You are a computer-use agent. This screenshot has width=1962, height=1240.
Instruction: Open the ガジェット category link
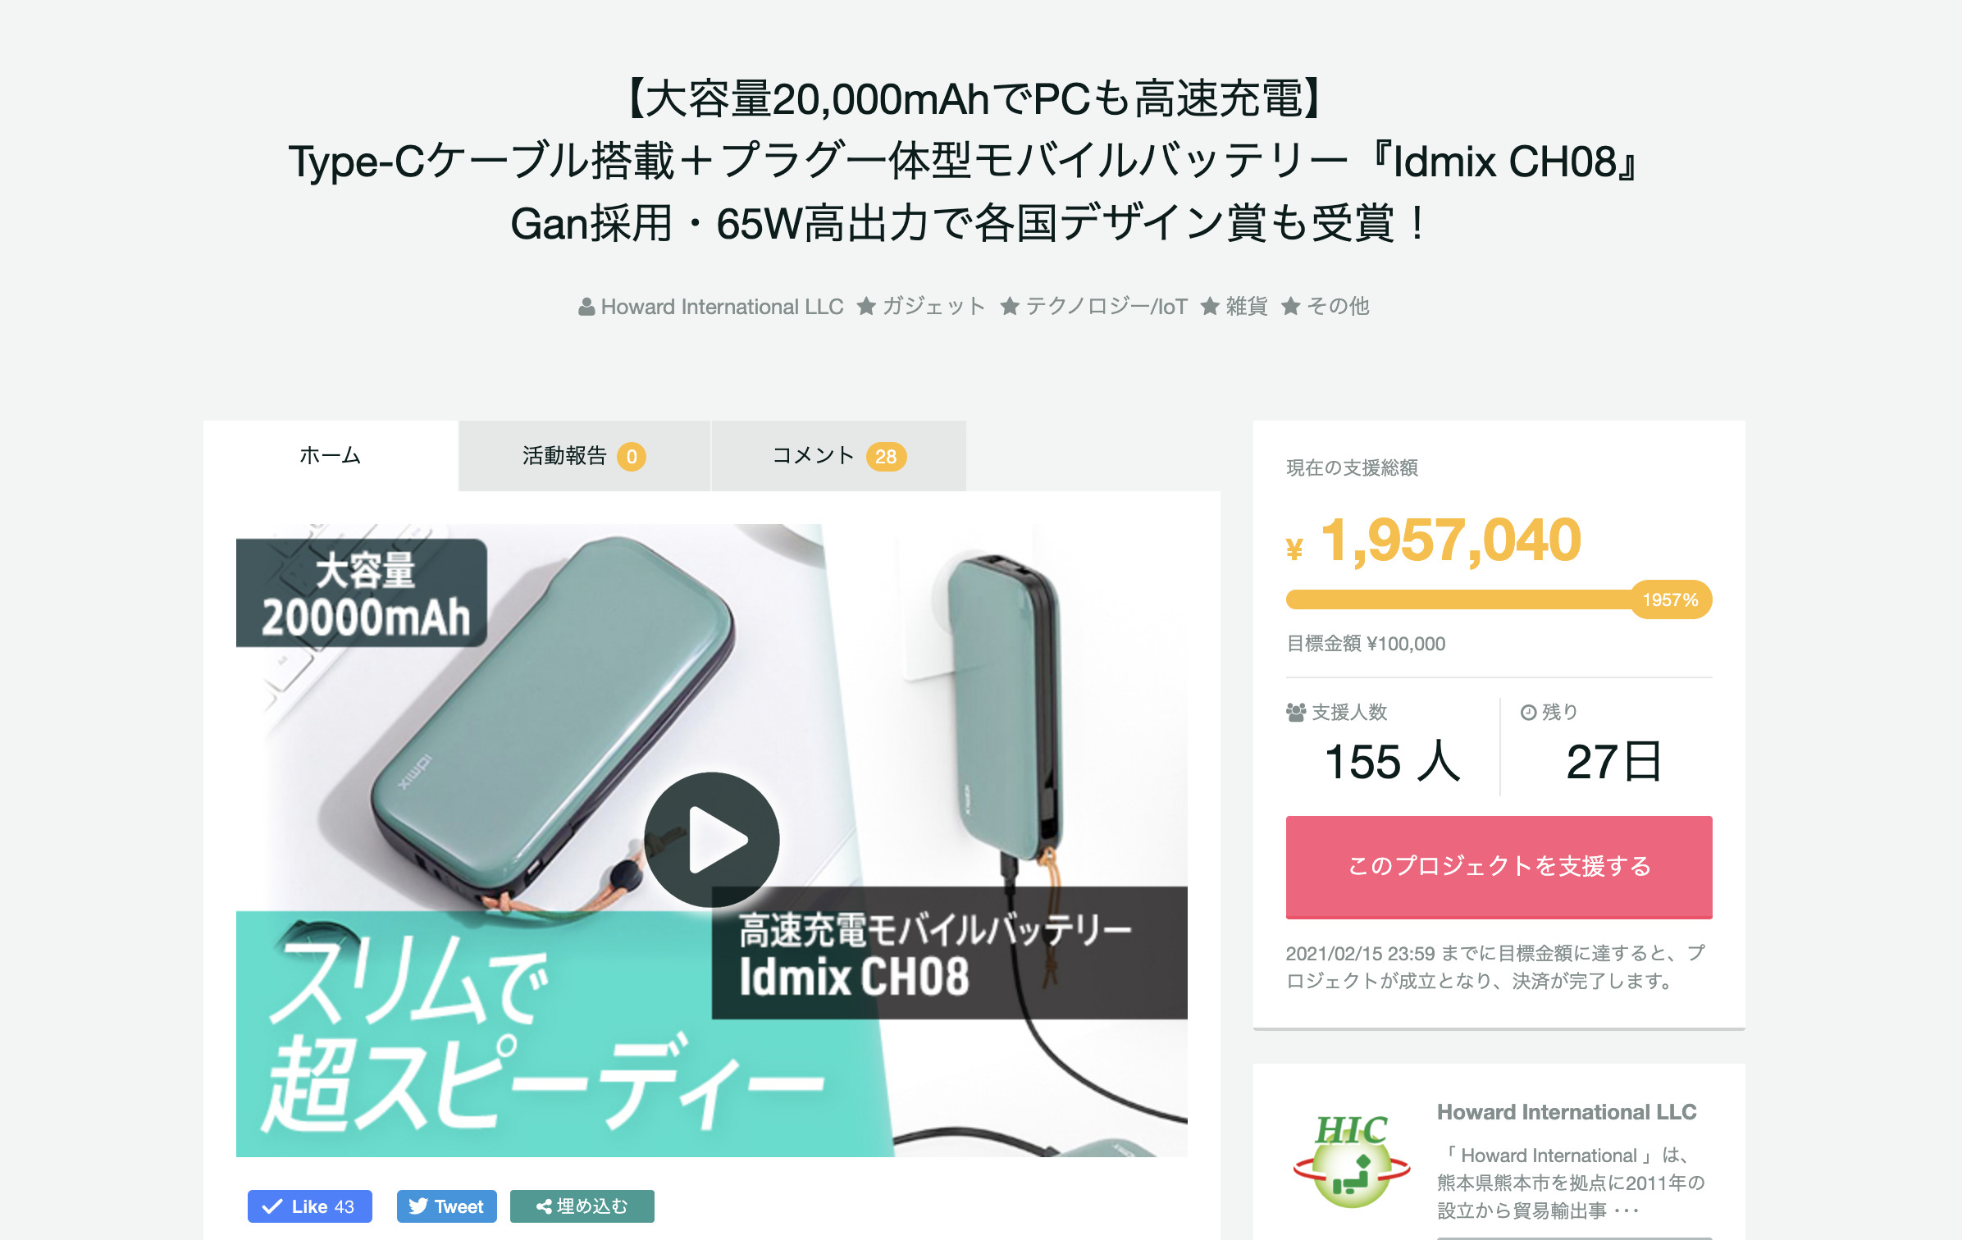pos(933,307)
